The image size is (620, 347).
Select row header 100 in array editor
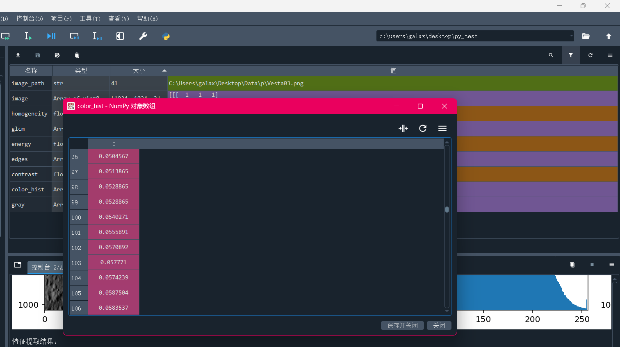(x=79, y=218)
